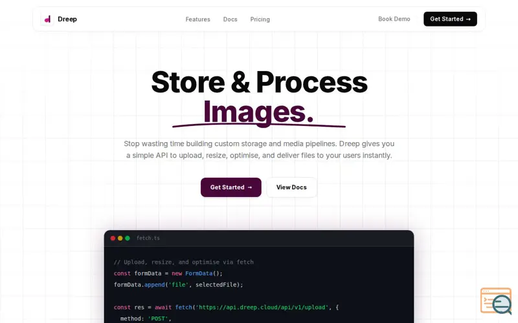The width and height of the screenshot is (518, 323).
Task: Click the red dot in code window
Action: coord(113,238)
